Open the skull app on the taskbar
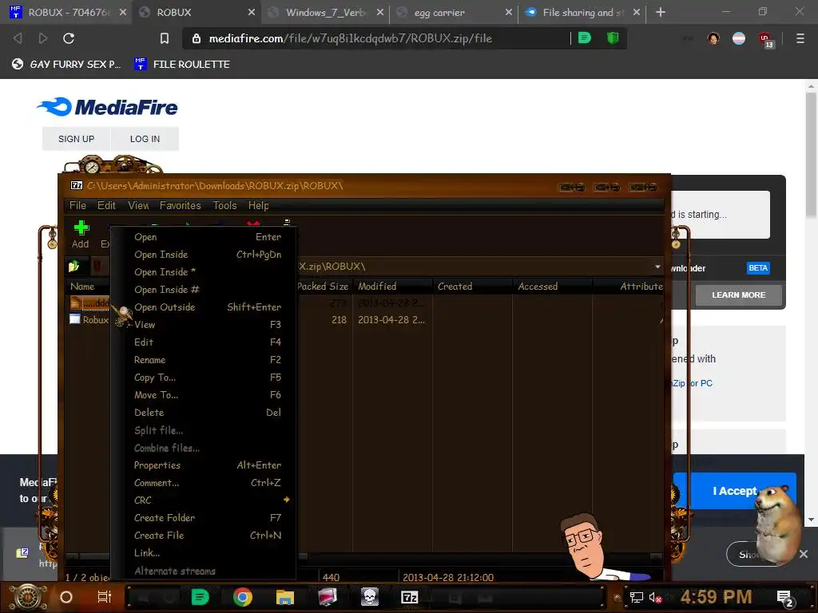The width and height of the screenshot is (818, 613). click(369, 597)
